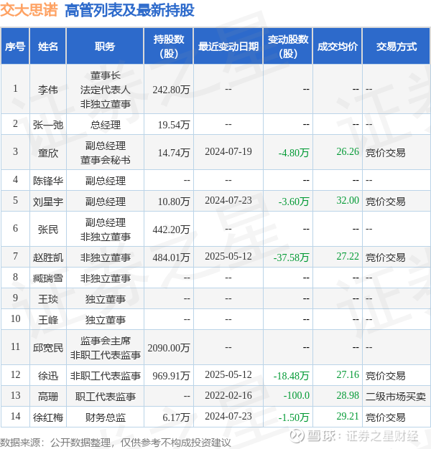Click the name 张民
The height and width of the screenshot is (449, 431).
pyautogui.click(x=48, y=230)
